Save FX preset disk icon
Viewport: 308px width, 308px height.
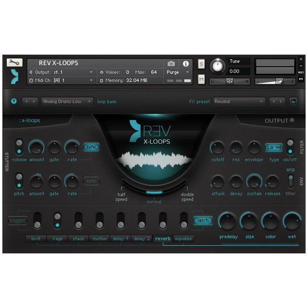[x=293, y=102]
